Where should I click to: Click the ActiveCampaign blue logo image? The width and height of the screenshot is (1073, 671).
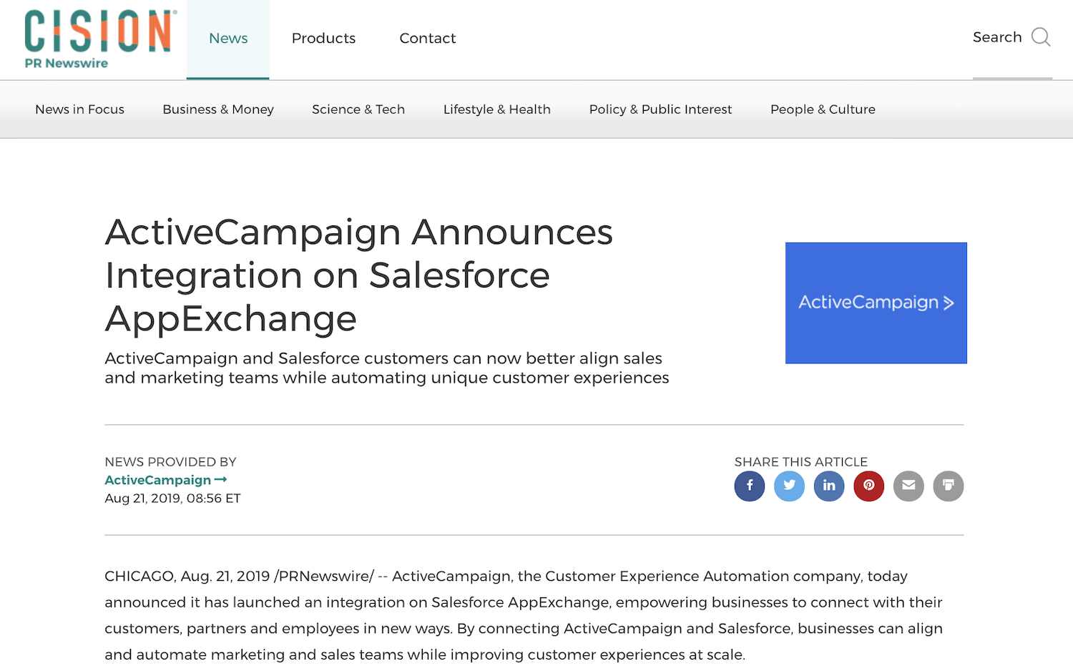(x=876, y=303)
